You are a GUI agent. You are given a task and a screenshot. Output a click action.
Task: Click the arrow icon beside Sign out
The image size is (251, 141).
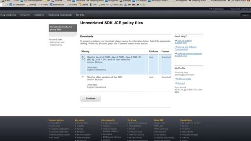tap(176, 83)
